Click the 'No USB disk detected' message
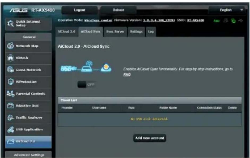250x158 pixels. 149,119
